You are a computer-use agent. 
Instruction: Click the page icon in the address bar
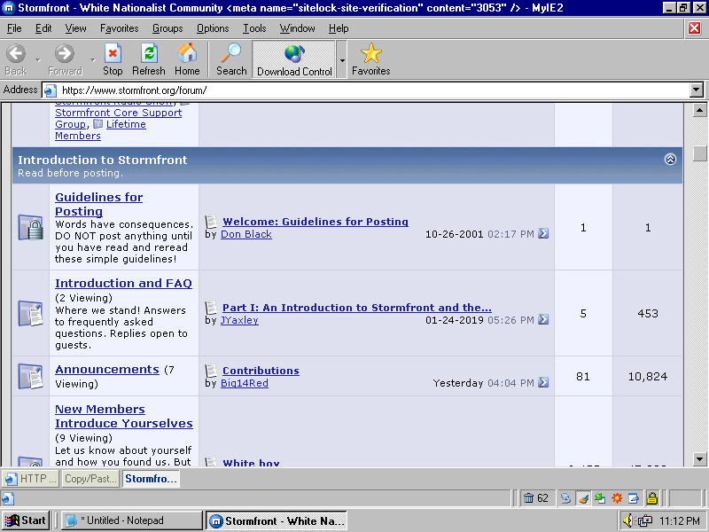pos(50,90)
